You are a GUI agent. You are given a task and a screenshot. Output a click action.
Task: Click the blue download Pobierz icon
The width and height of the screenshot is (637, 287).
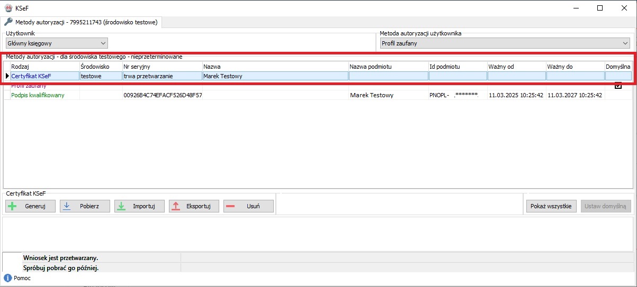pyautogui.click(x=67, y=206)
